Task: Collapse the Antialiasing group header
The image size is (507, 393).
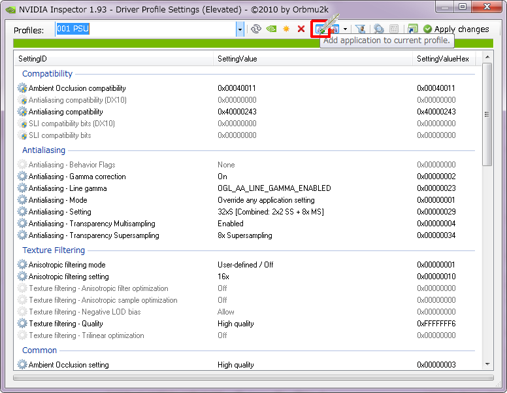Action: (44, 150)
